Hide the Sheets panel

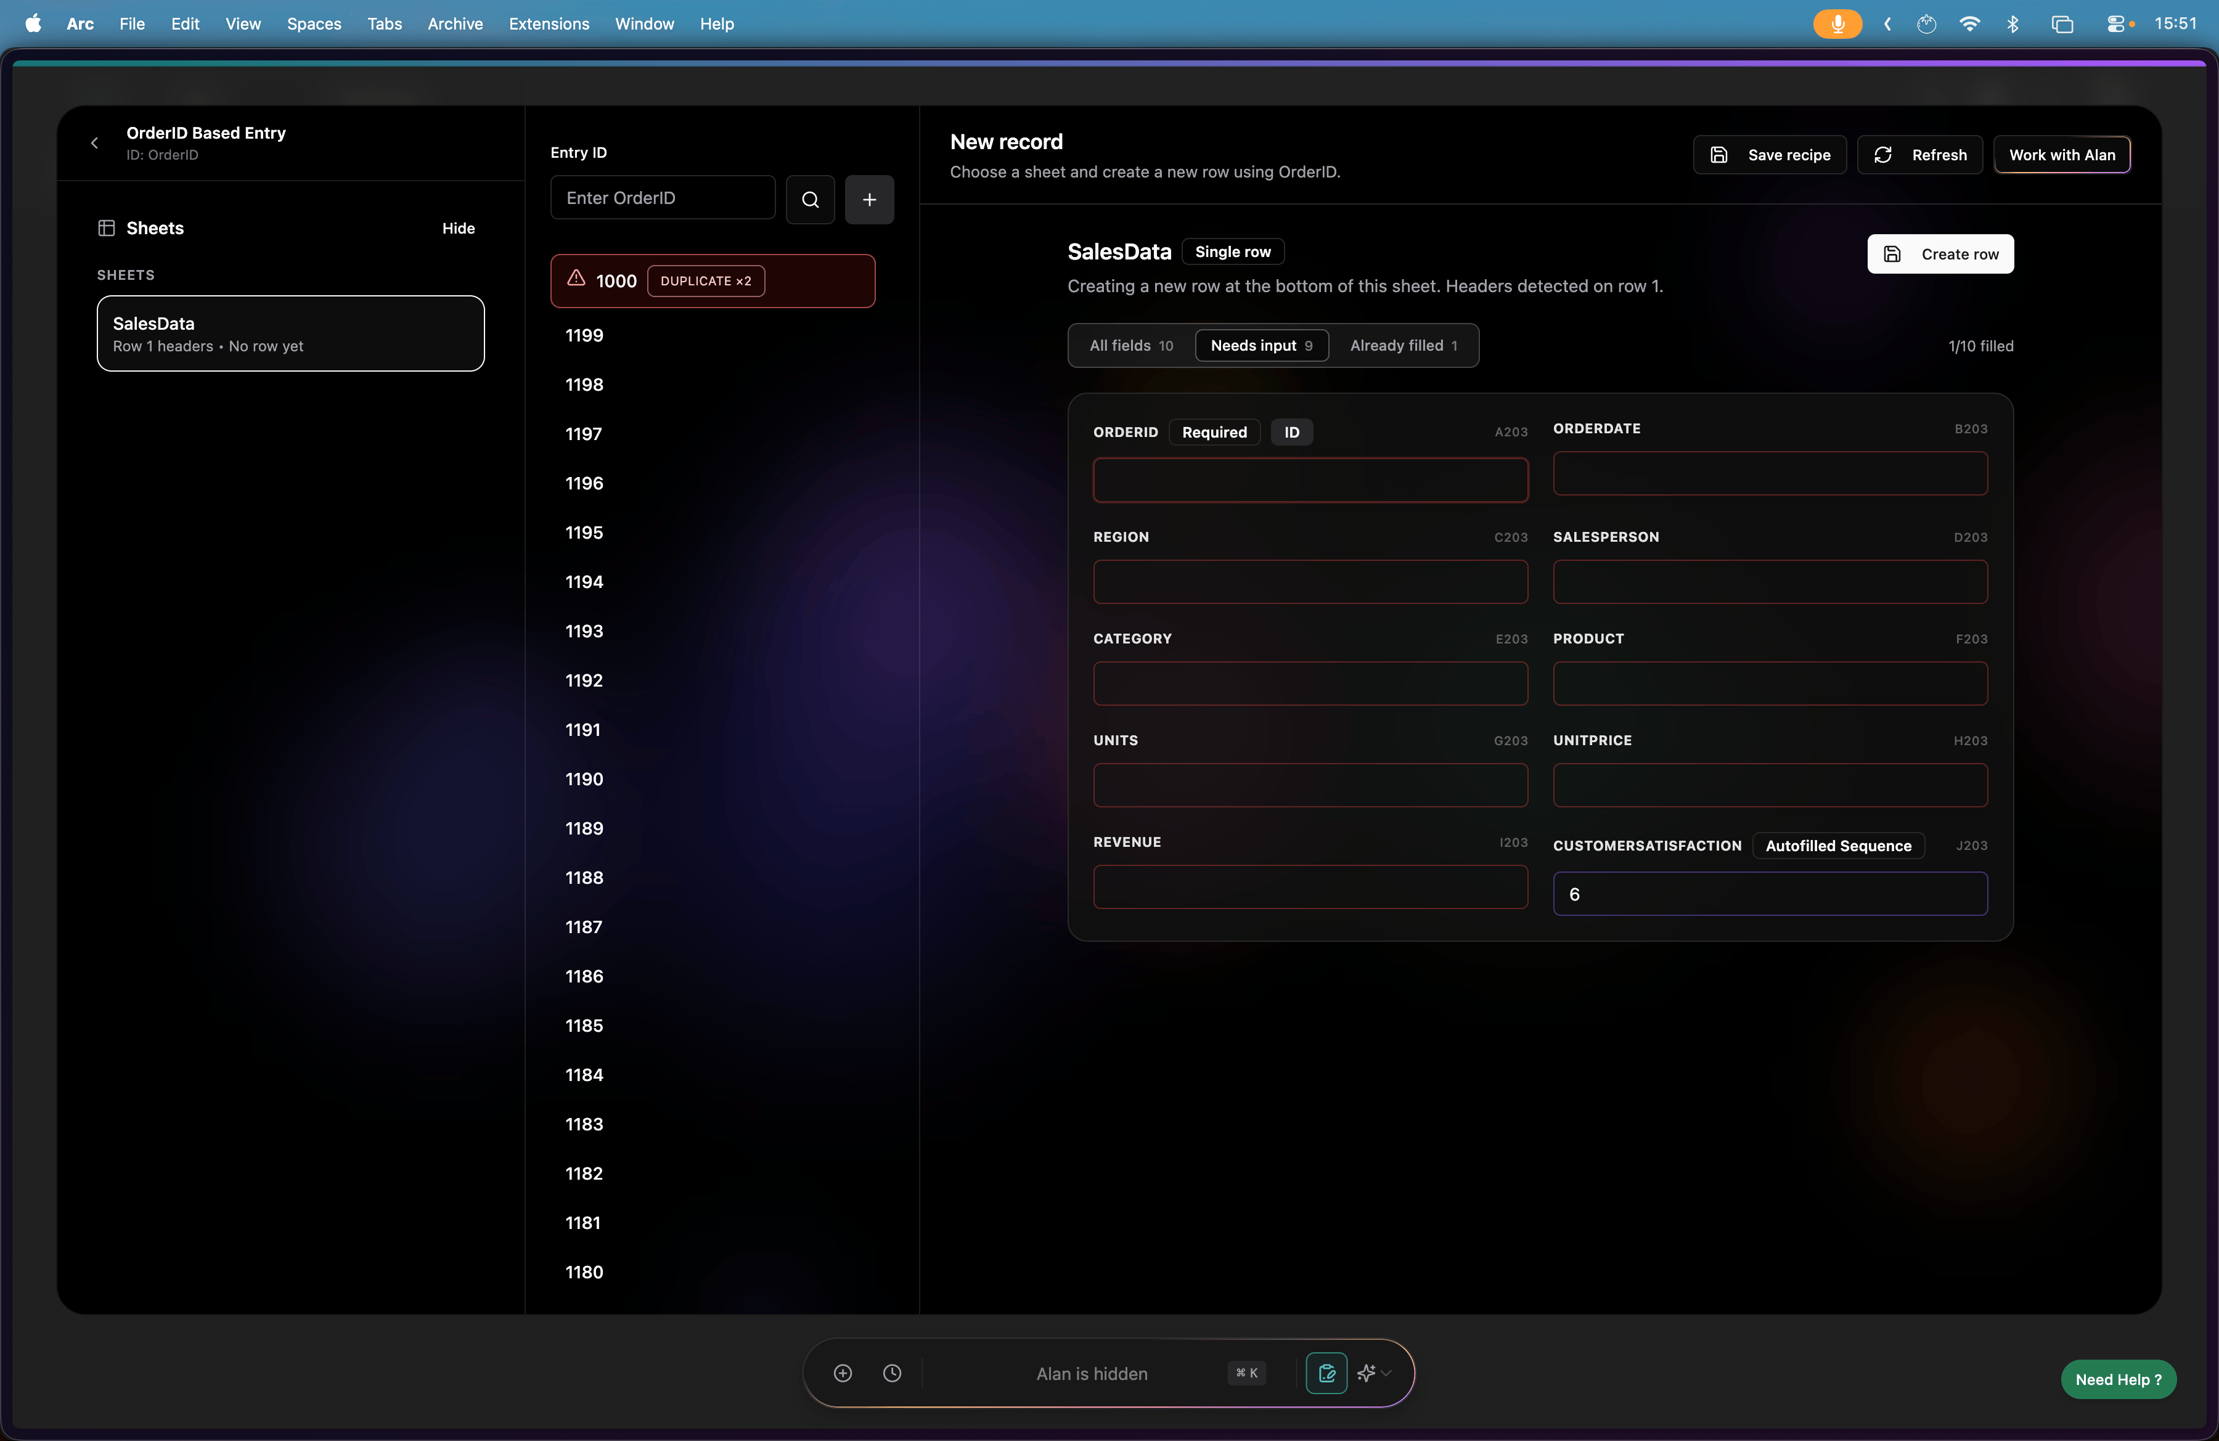click(x=458, y=229)
